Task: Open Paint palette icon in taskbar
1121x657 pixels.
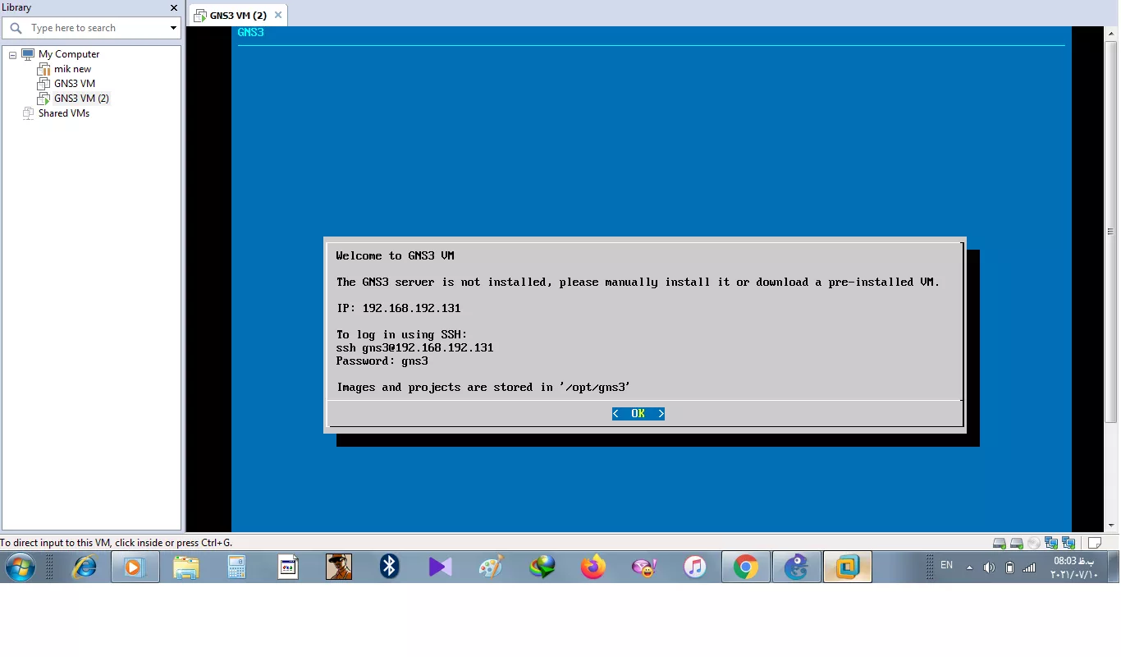Action: point(491,567)
